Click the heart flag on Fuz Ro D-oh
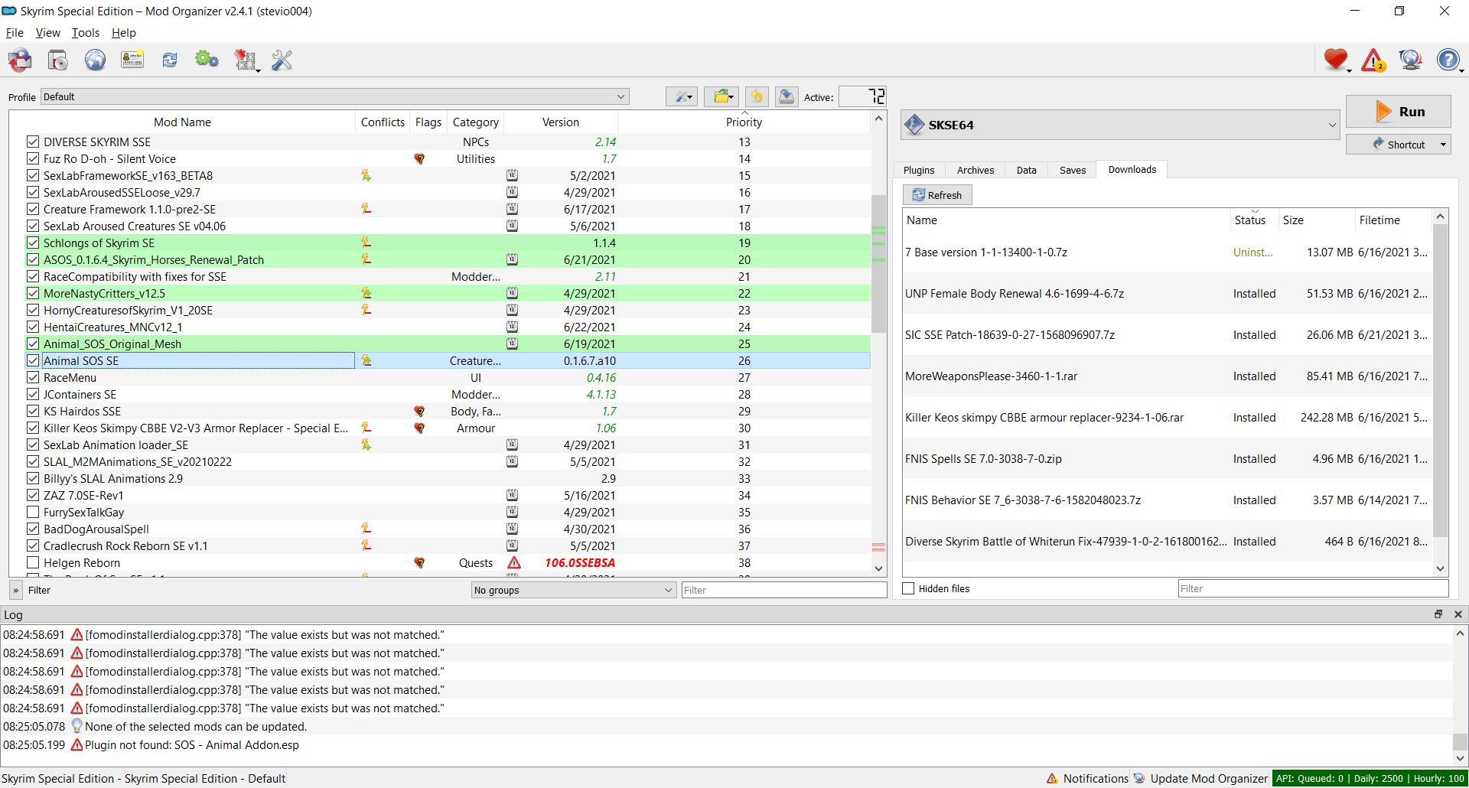This screenshot has height=788, width=1469. 419,158
